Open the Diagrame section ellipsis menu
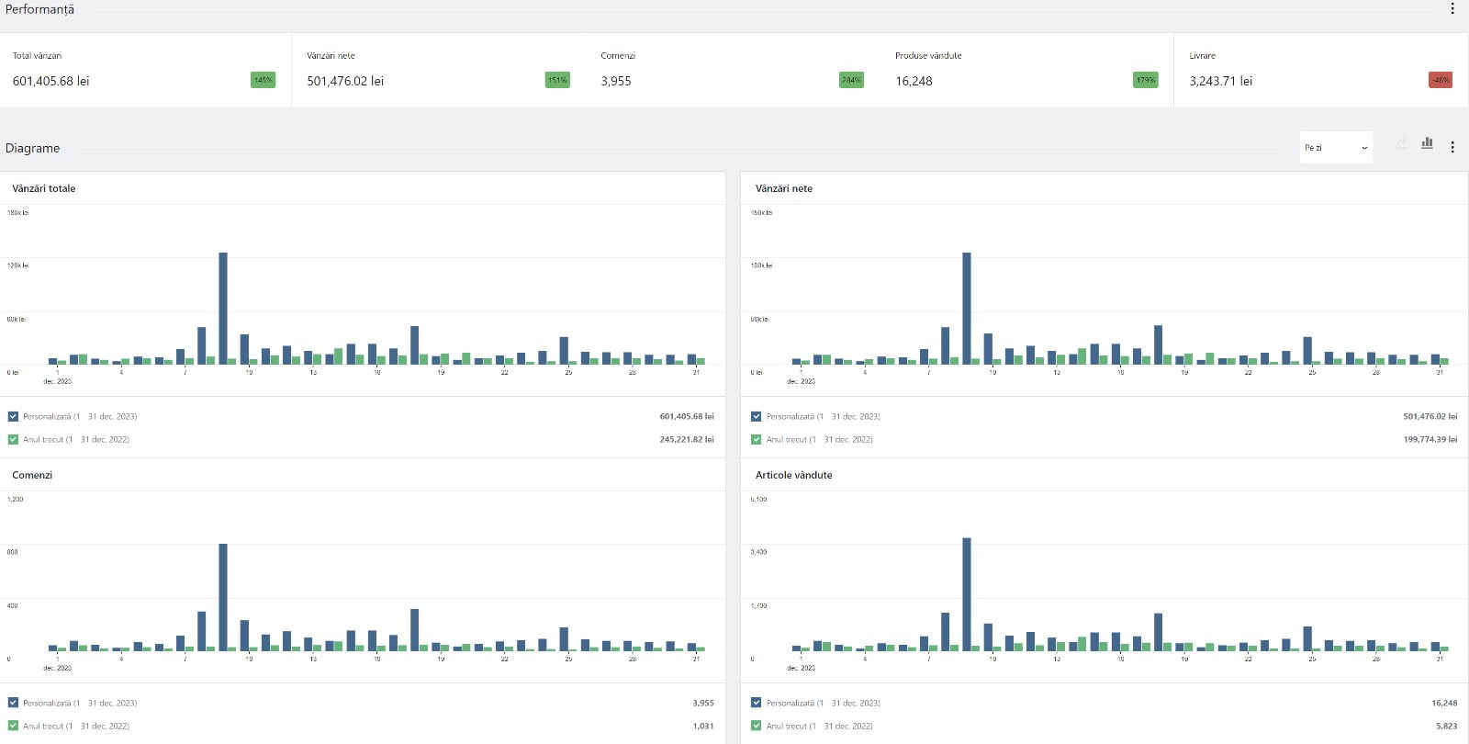This screenshot has height=744, width=1469. (1452, 147)
